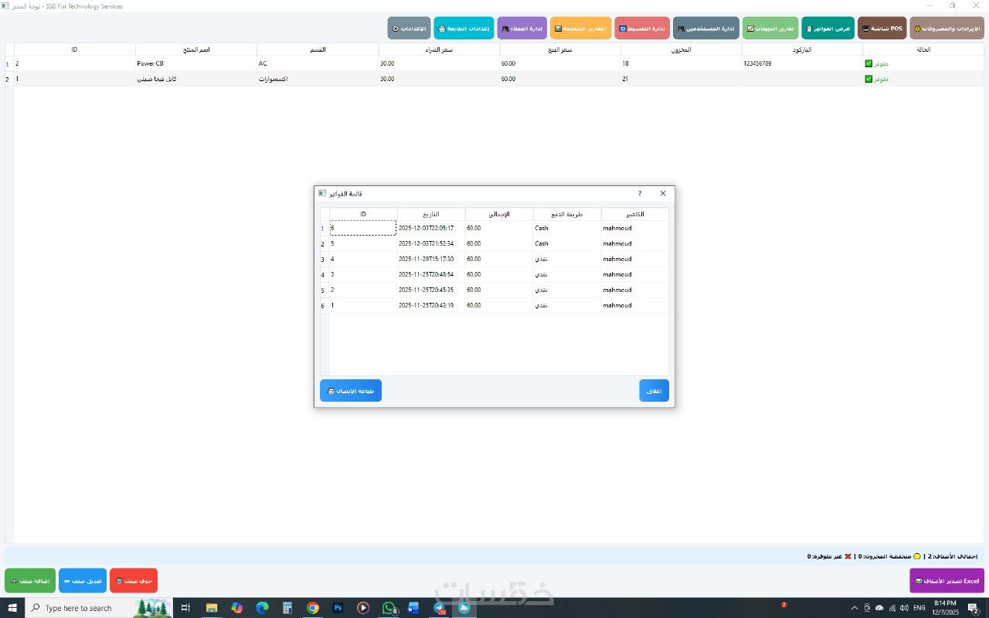The width and height of the screenshot is (989, 618).
Task: Click the الحالة column header
Action: (x=923, y=49)
